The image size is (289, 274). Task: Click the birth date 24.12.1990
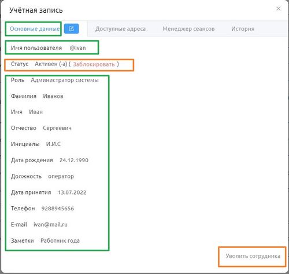coord(74,160)
